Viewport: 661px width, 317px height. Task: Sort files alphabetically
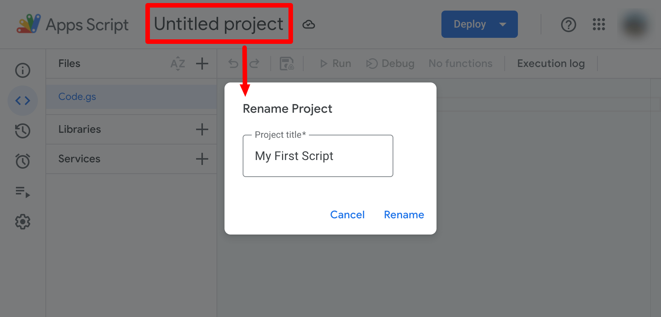point(177,64)
